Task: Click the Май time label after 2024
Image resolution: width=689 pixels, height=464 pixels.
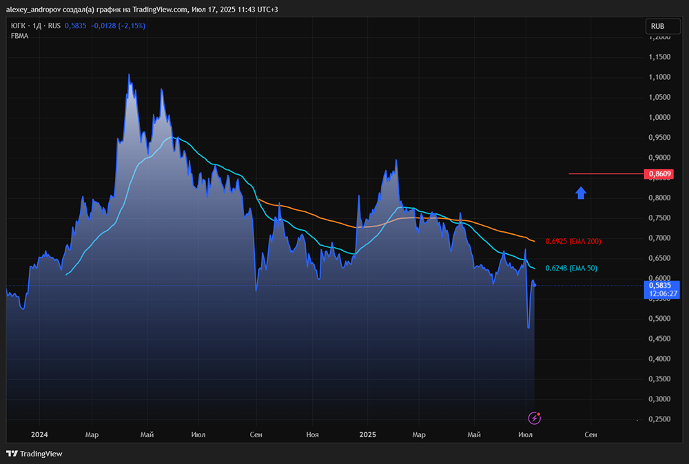Action: click(147, 434)
